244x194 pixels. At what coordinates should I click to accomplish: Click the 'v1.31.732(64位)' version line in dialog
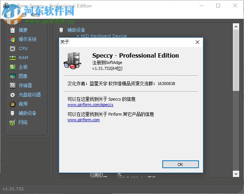tap(107, 68)
